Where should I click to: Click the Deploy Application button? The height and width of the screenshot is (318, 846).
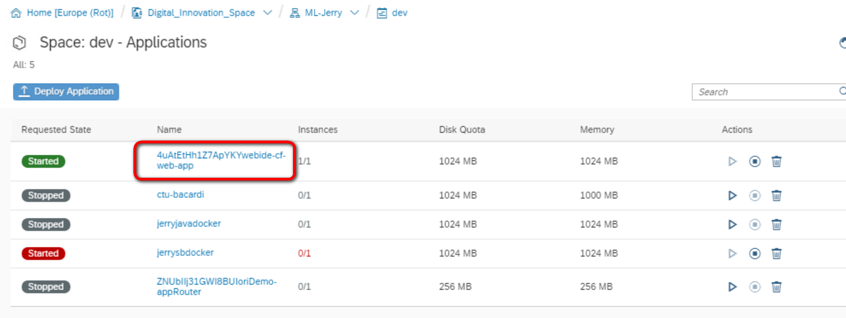66,92
